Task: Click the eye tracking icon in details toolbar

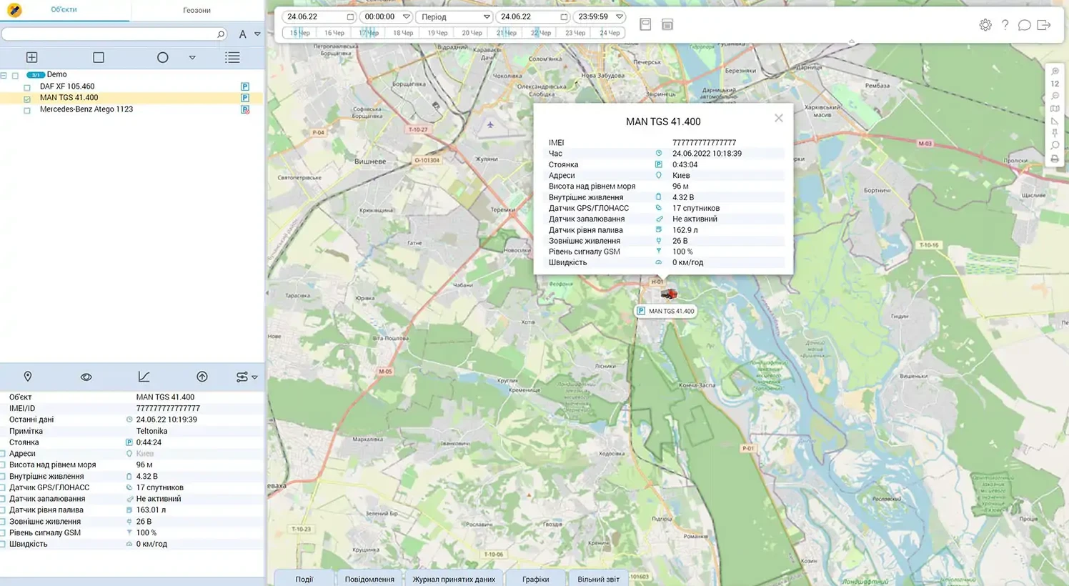Action: pos(86,377)
